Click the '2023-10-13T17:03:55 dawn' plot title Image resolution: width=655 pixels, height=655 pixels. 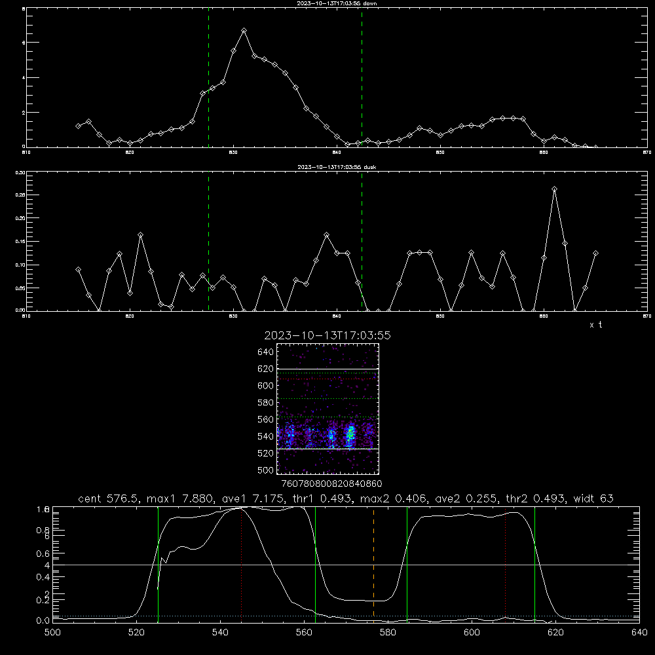point(337,3)
